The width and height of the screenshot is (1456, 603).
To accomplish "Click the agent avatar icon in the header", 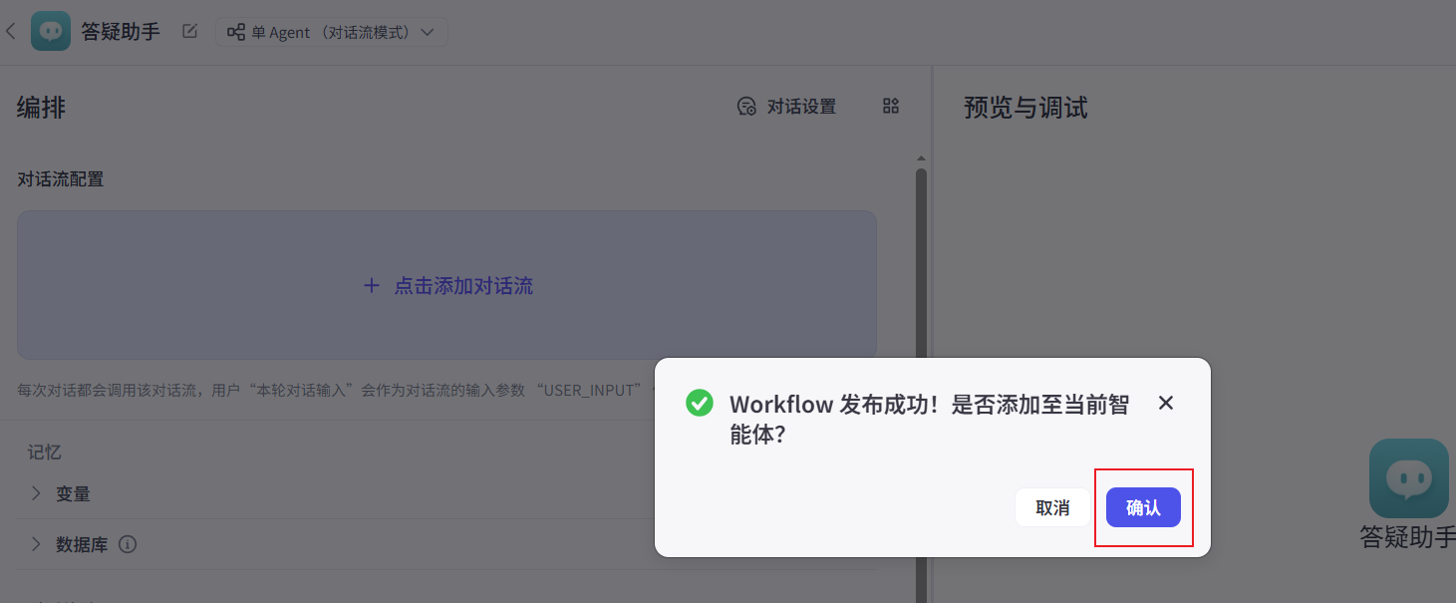I will 50,31.
